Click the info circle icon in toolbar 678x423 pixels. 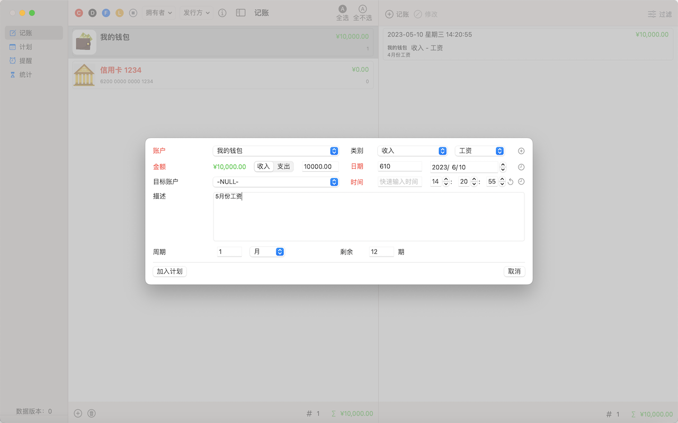click(222, 13)
